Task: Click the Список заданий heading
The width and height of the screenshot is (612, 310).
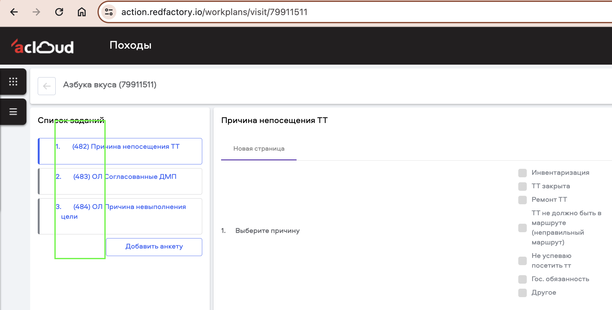Action: click(x=71, y=120)
